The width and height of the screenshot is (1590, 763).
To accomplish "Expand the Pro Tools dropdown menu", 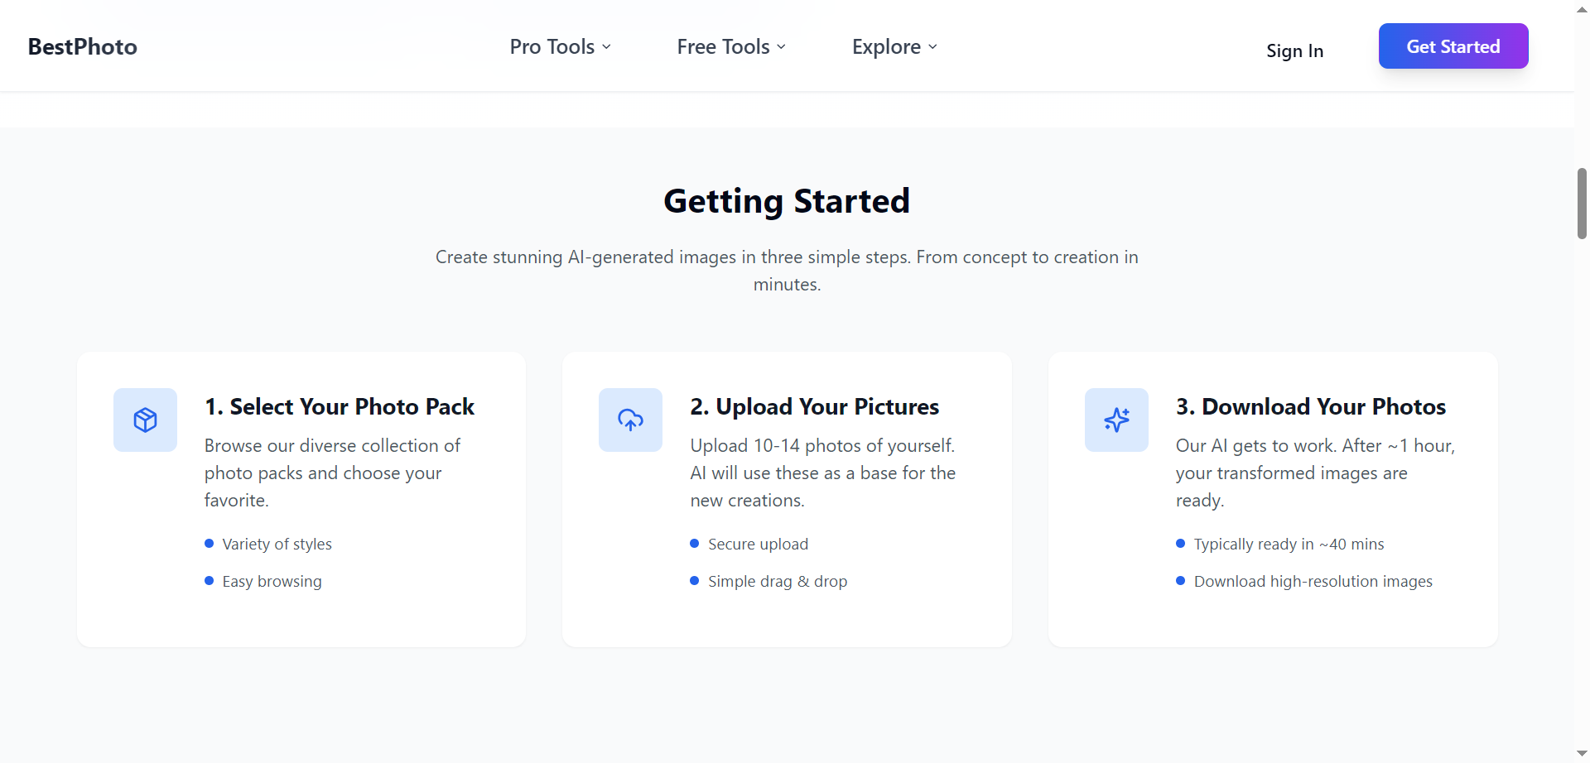I will [561, 47].
